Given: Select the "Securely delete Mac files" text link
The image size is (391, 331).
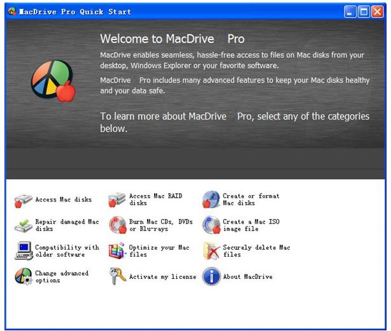Looking at the screenshot, I should point(256,251).
